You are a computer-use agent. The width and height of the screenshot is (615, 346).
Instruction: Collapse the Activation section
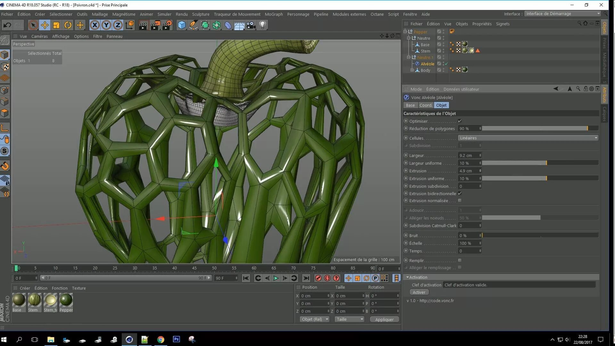coord(407,277)
